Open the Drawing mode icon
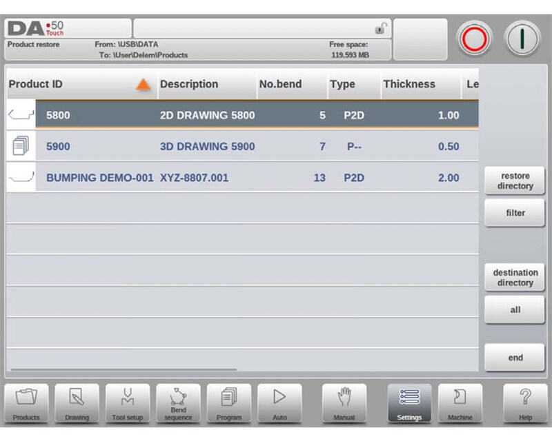The width and height of the screenshot is (552, 441). point(77,404)
